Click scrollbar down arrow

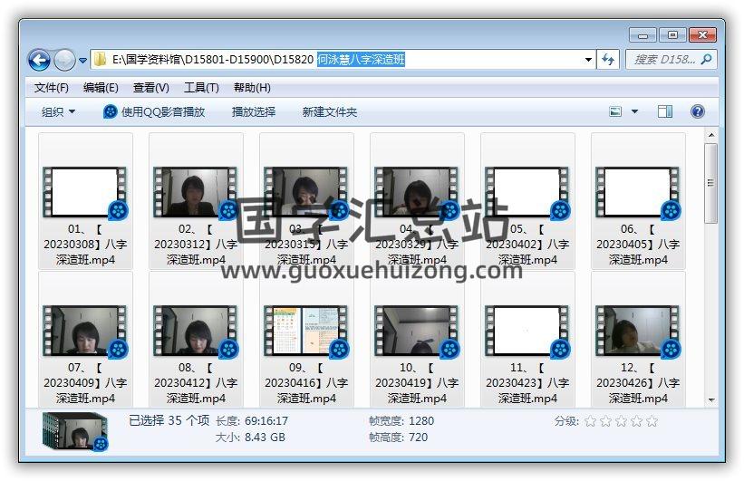click(x=710, y=399)
